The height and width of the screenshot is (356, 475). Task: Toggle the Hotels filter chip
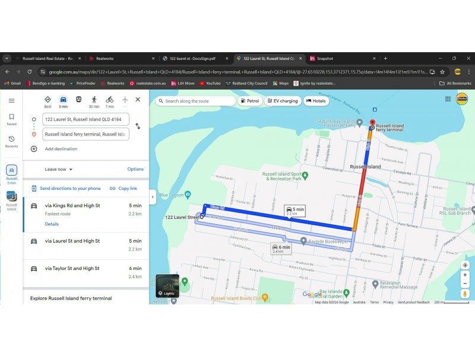pyautogui.click(x=316, y=101)
